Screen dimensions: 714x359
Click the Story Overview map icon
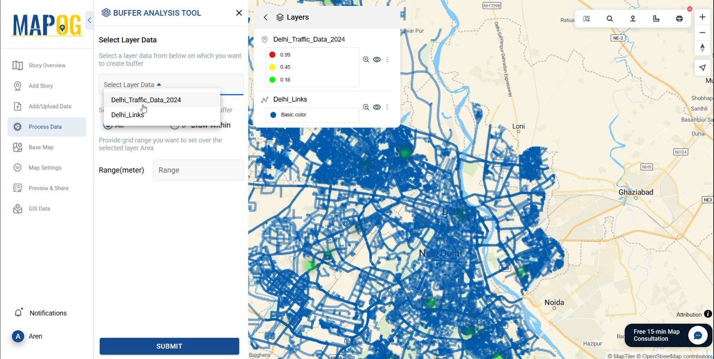click(x=17, y=66)
